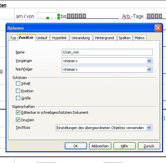166x163 pixels.
Task: Expand the Vorgänger dropdown arrow
Action: [149, 61]
